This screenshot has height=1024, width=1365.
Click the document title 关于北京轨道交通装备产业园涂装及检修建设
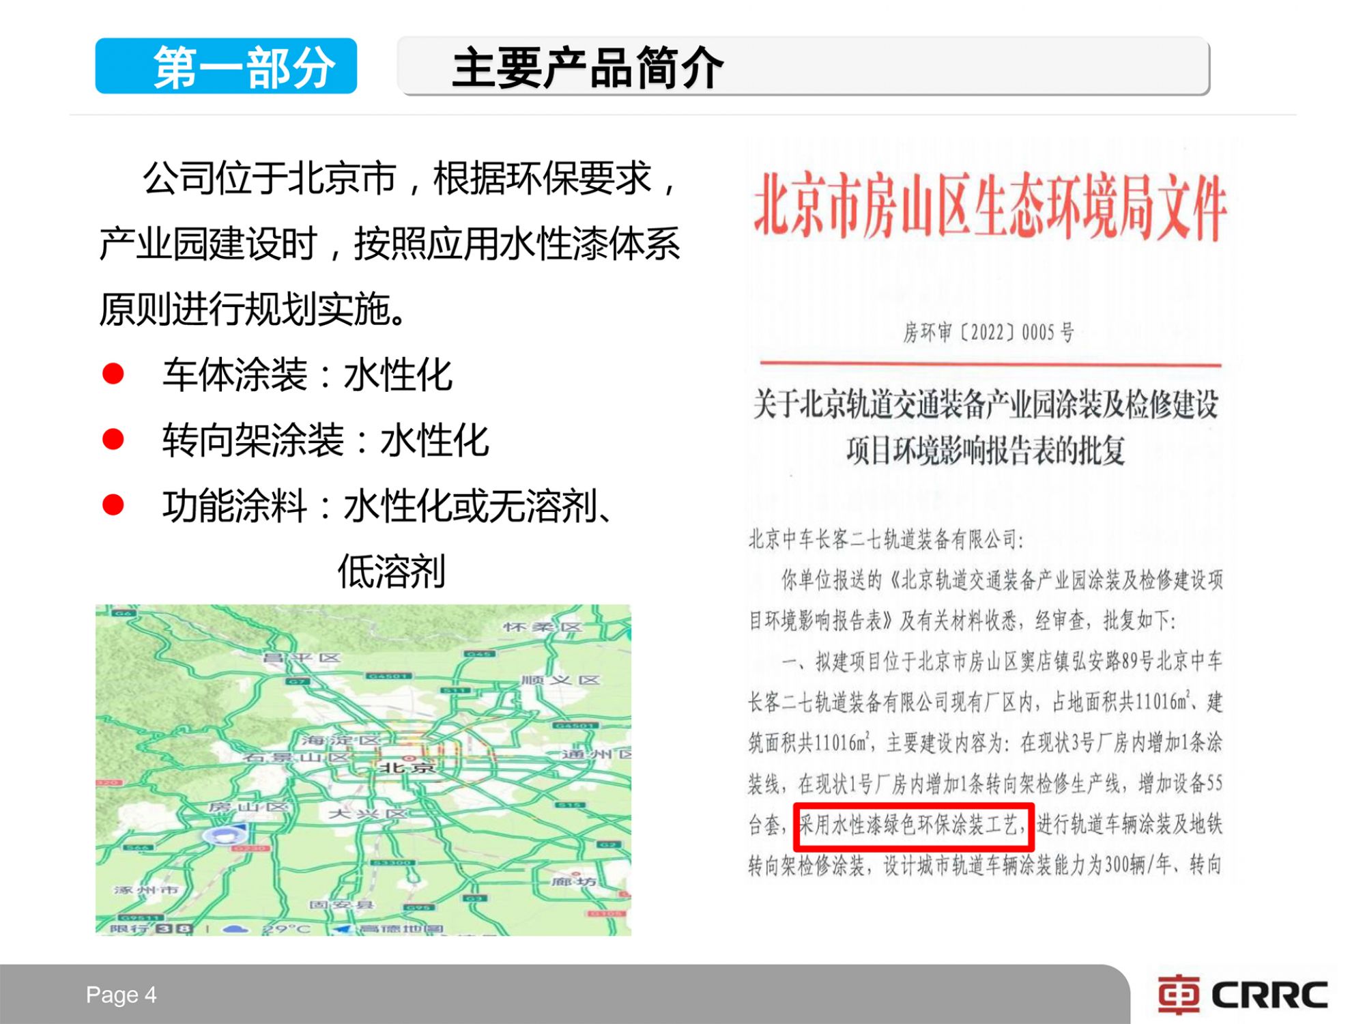click(986, 404)
